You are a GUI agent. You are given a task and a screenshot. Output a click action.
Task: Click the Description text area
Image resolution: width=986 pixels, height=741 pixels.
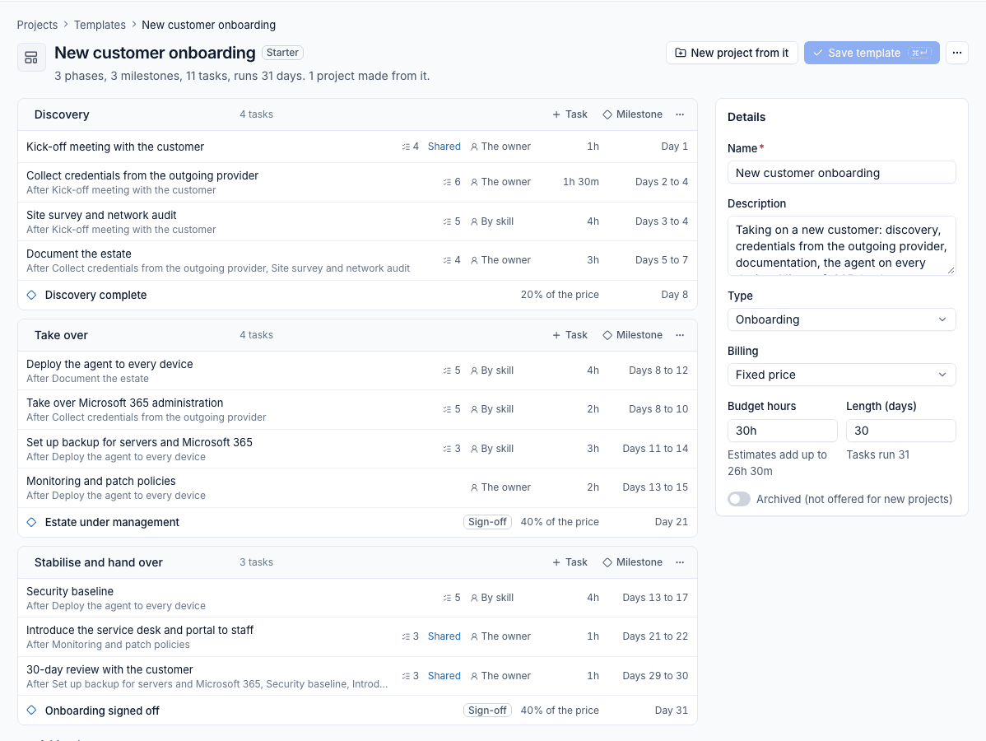point(841,246)
